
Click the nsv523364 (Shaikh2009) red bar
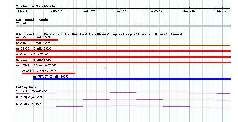click(123, 51)
